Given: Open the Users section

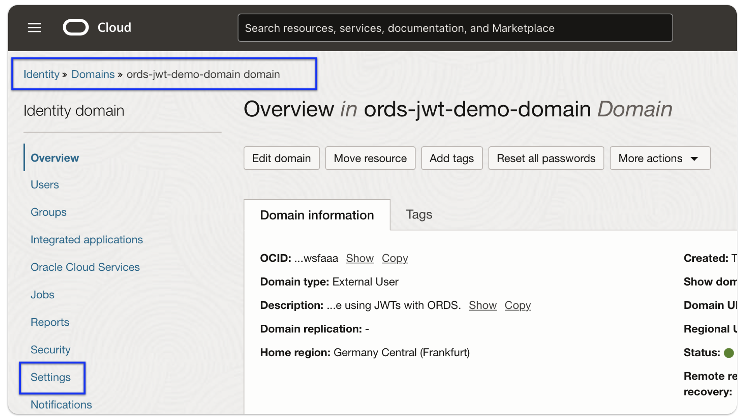Looking at the screenshot, I should [x=44, y=185].
